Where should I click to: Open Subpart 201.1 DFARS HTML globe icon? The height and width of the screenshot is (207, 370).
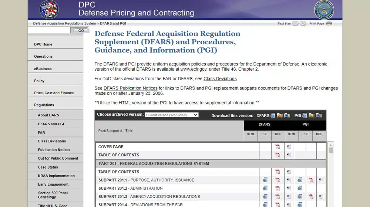[265, 180]
